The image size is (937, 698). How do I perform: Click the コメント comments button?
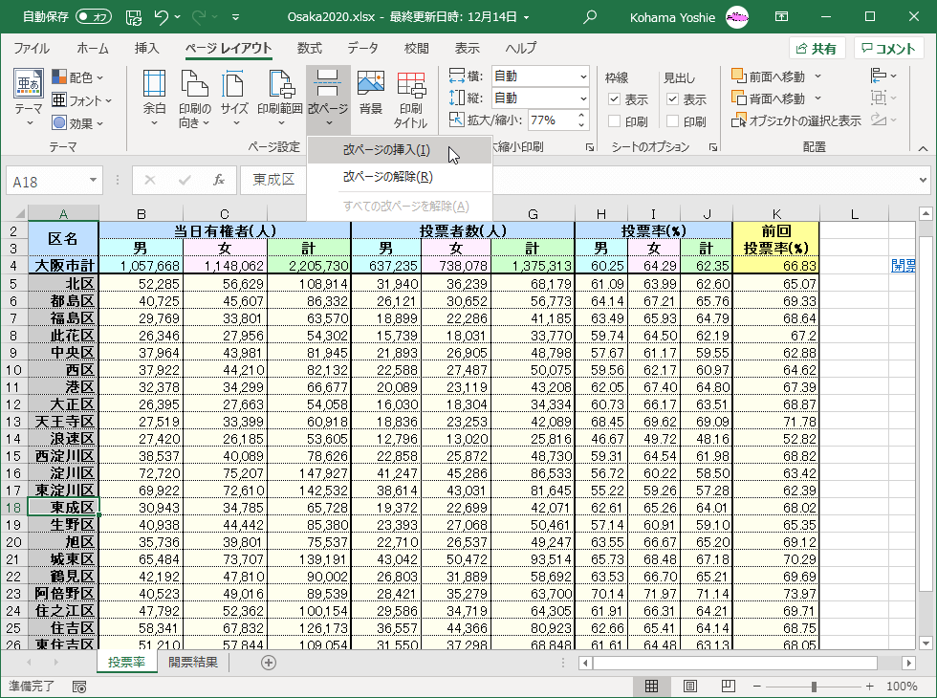(889, 49)
